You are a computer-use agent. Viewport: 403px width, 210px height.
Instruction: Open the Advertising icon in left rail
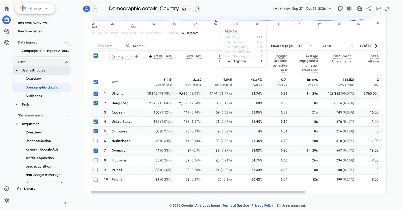(7, 42)
